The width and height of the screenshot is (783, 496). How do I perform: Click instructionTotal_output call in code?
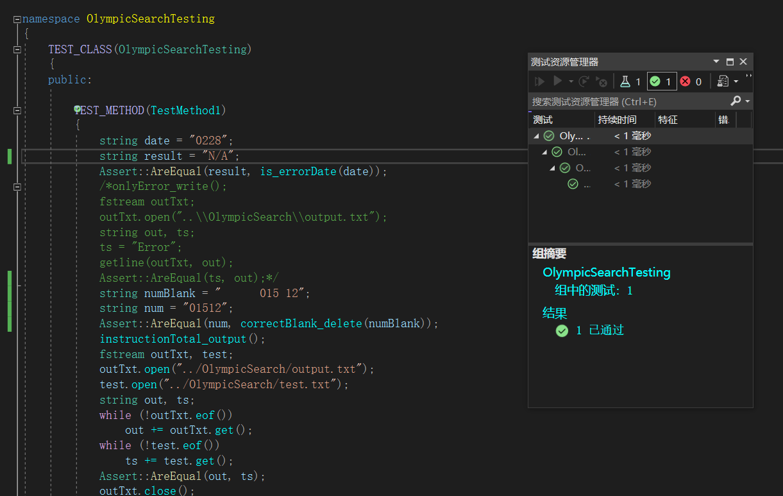click(x=173, y=339)
